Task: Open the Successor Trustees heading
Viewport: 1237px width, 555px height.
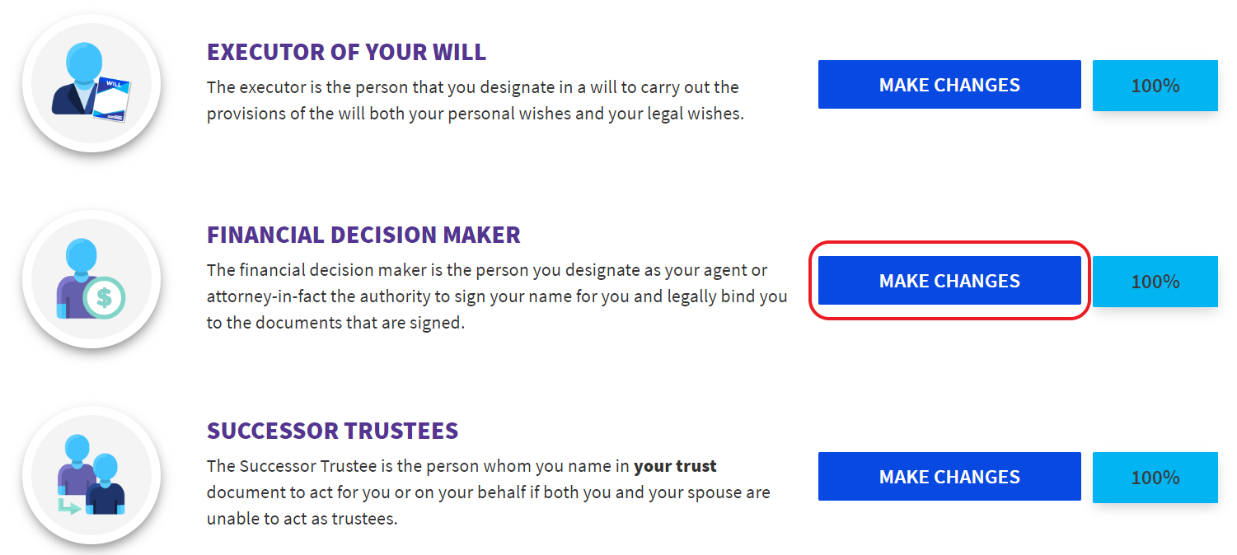Action: [332, 431]
